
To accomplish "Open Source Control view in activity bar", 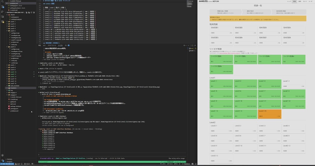I will [x=2, y=6].
